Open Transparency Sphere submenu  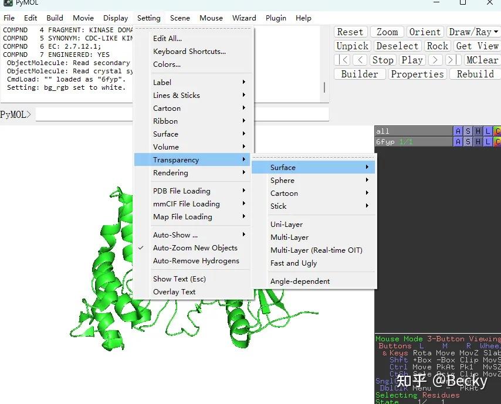(x=313, y=181)
